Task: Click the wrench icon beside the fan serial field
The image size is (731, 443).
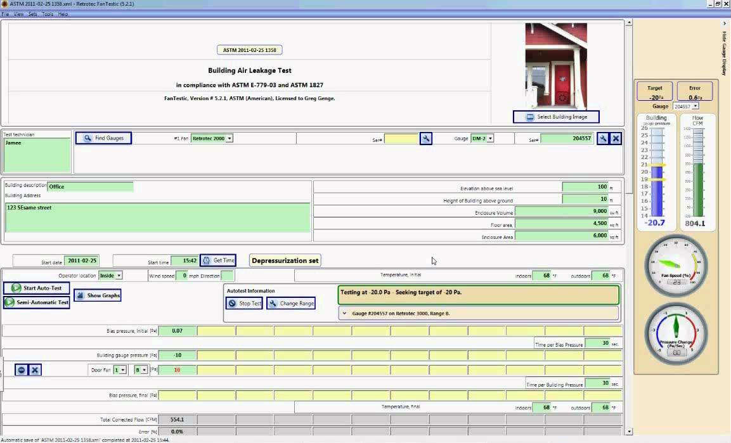Action: point(426,138)
